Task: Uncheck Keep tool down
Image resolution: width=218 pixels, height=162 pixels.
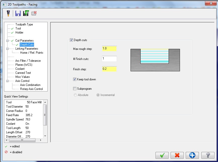Action: 75,79
